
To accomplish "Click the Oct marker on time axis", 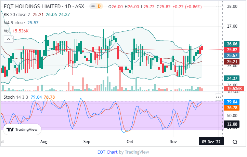I will pos(130,141).
